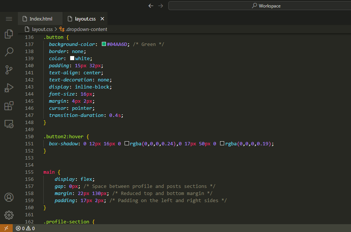The image size is (351, 232).
Task: Click the 'Space between profile and posts' comment
Action: click(150, 186)
